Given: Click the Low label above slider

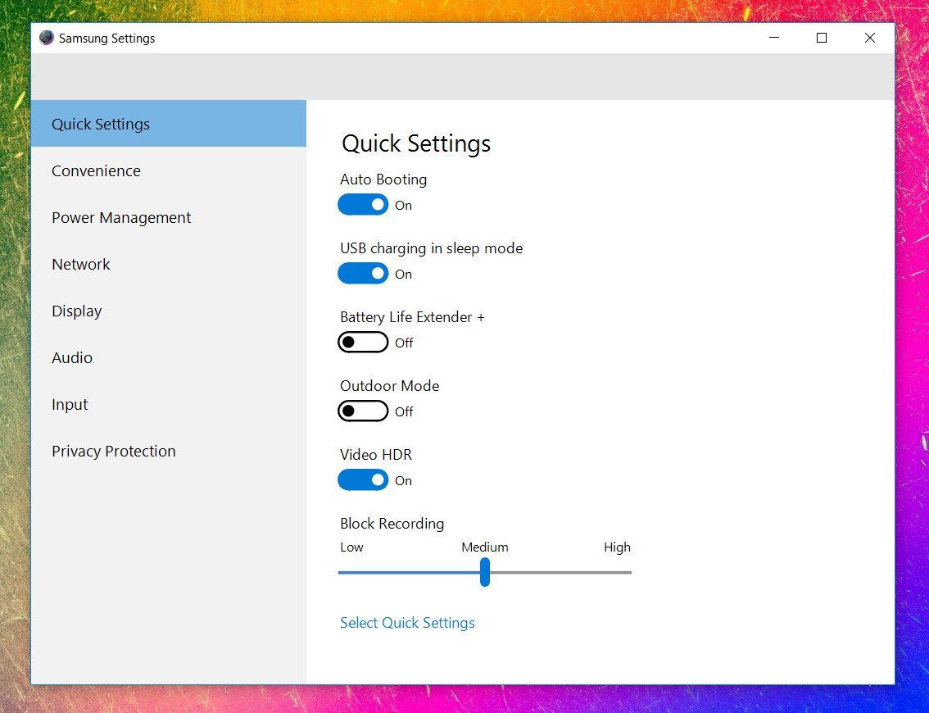Looking at the screenshot, I should (352, 547).
